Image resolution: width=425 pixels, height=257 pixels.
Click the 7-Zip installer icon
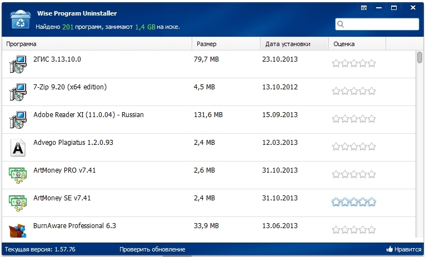tap(18, 92)
